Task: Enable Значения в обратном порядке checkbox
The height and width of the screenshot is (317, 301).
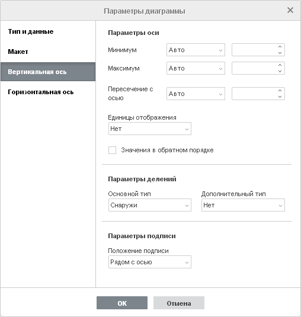Action: click(112, 151)
